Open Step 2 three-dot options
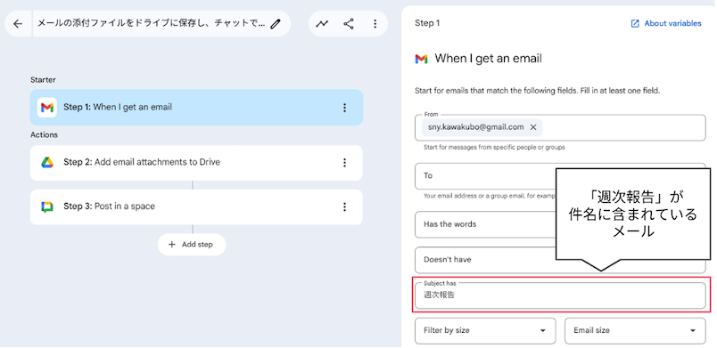Image resolution: width=717 pixels, height=348 pixels. point(345,162)
